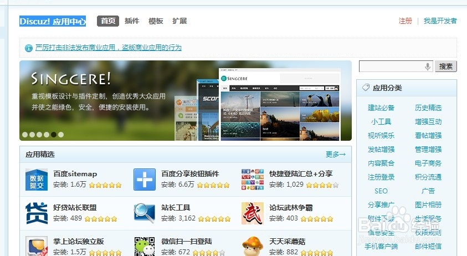This screenshot has height=256, width=467.
Task: Open the 扩展 tab
Action: tap(179, 21)
